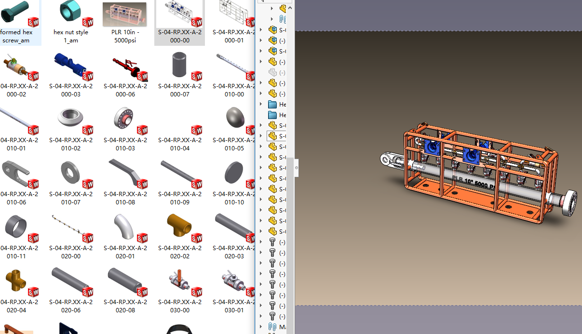The height and width of the screenshot is (334, 582).
Task: Expand the greyed-out suppressed component in tree
Action: pyautogui.click(x=261, y=72)
